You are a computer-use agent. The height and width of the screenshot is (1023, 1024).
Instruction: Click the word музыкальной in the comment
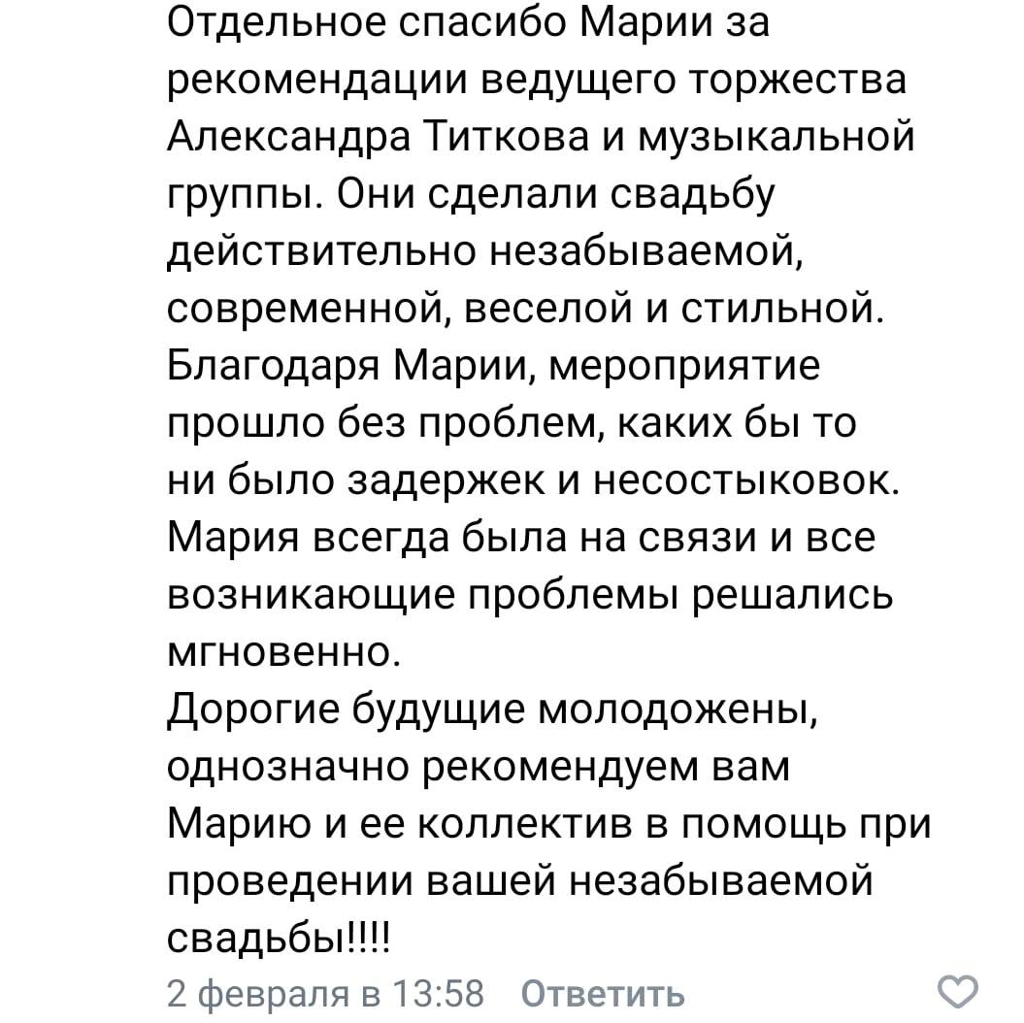(x=775, y=139)
